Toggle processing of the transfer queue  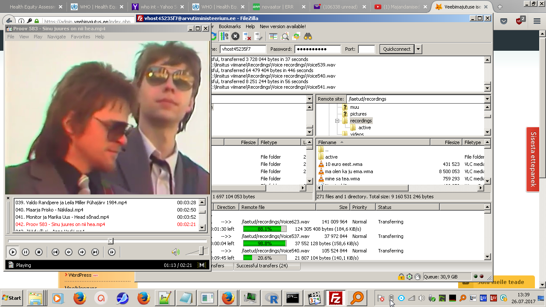224,37
